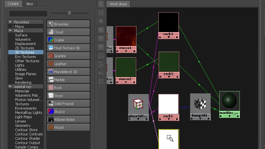The height and width of the screenshot is (149, 265).
Task: Create a Granite texture node
Action: coord(68,56)
